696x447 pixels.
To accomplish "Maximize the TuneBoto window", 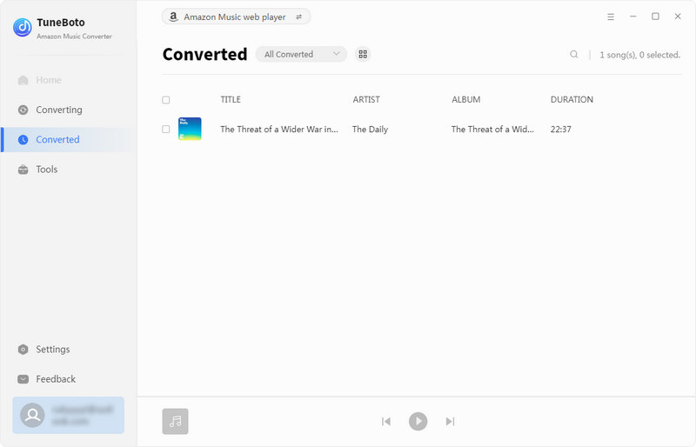I will point(655,17).
